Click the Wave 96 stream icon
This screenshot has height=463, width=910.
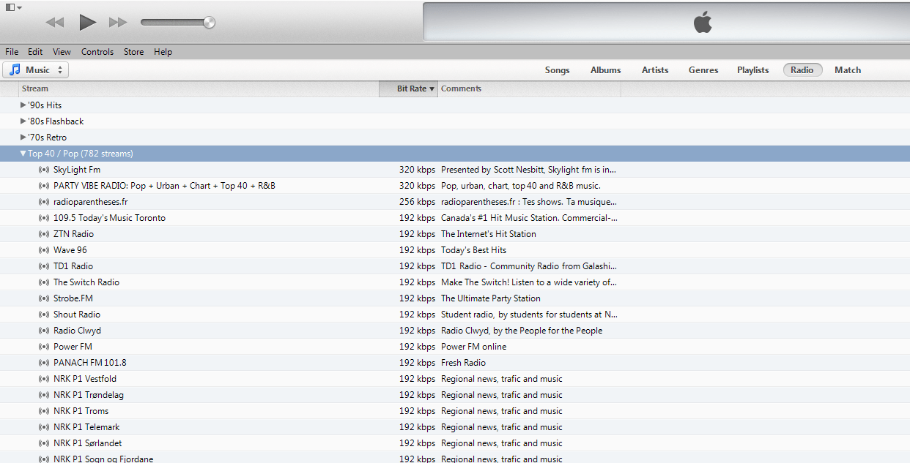pos(44,250)
